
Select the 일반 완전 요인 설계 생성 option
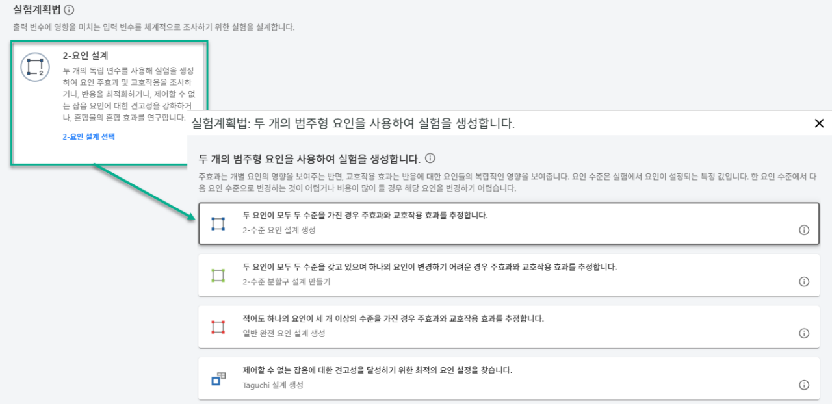455,326
